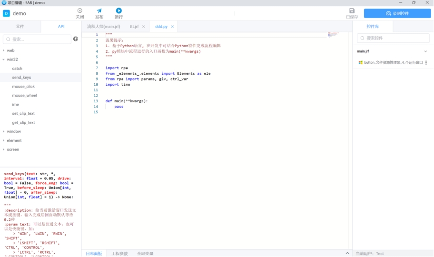Image resolution: width=434 pixels, height=257 pixels.
Task: Close the ddd.py tab
Action: [172, 27]
